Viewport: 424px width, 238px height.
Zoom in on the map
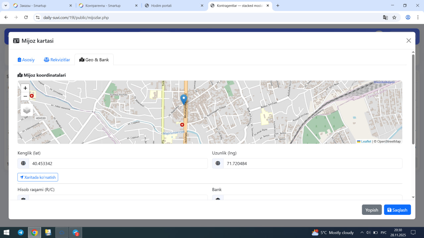coord(25,88)
